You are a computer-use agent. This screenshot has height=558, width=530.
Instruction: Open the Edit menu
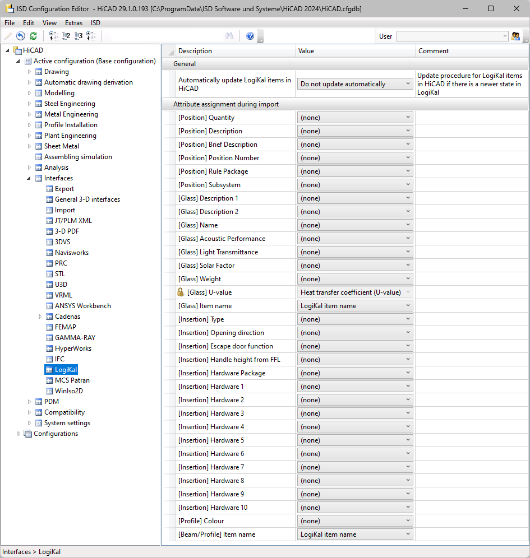click(29, 23)
